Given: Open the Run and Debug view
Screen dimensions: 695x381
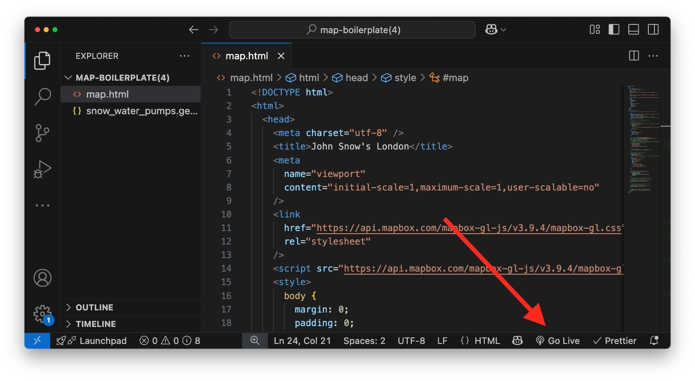Looking at the screenshot, I should point(42,169).
